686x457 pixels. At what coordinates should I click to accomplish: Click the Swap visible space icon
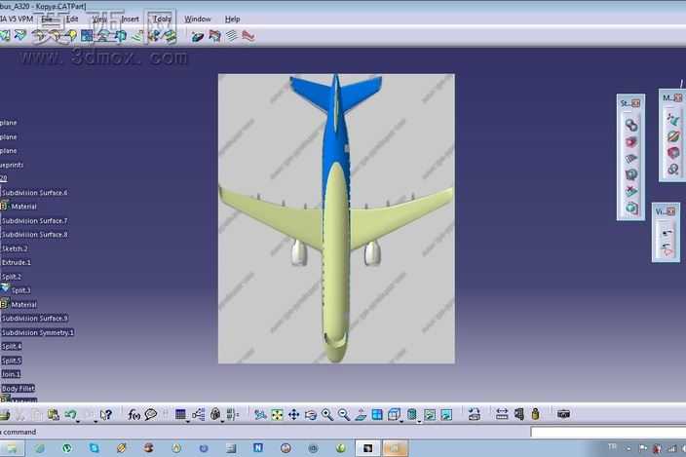pyautogui.click(x=446, y=414)
